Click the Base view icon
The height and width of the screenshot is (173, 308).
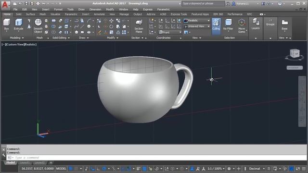284,25
